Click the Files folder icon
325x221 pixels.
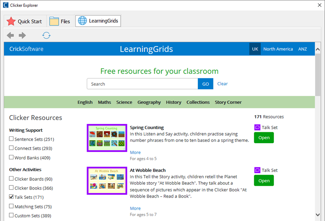pyautogui.click(x=54, y=21)
